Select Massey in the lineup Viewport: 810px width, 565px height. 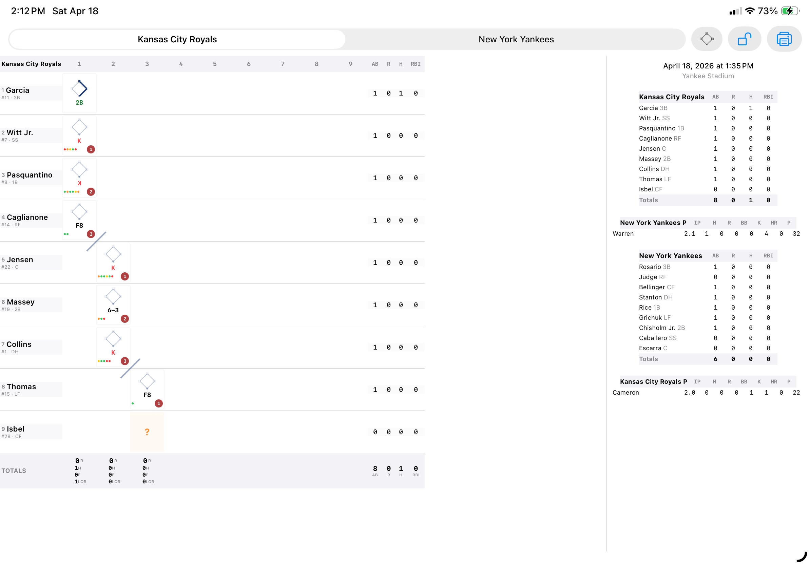tap(31, 305)
